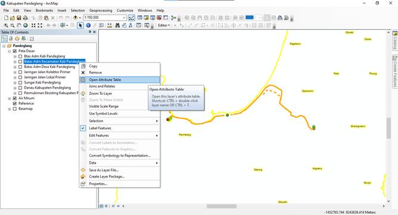398x215 pixels.
Task: Click Fixed Zoom In icon
Action: coord(33,26)
